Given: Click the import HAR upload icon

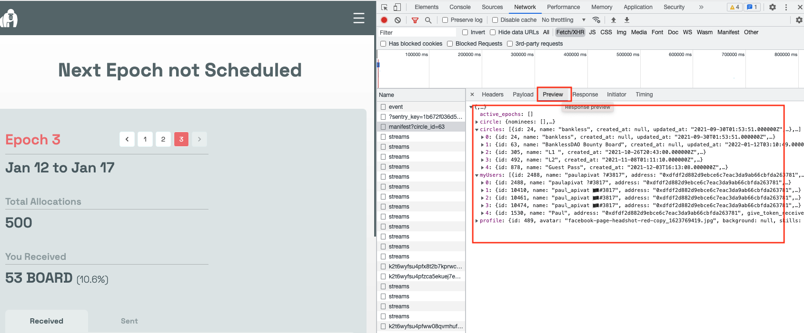Looking at the screenshot, I should coord(614,20).
